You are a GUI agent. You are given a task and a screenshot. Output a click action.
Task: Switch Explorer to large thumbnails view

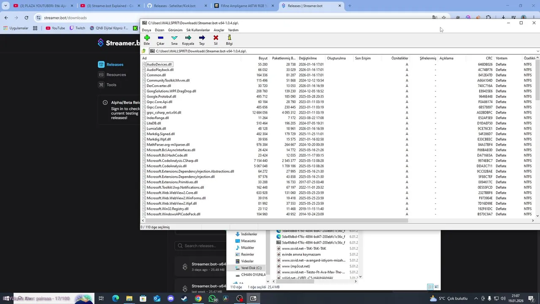(437, 287)
